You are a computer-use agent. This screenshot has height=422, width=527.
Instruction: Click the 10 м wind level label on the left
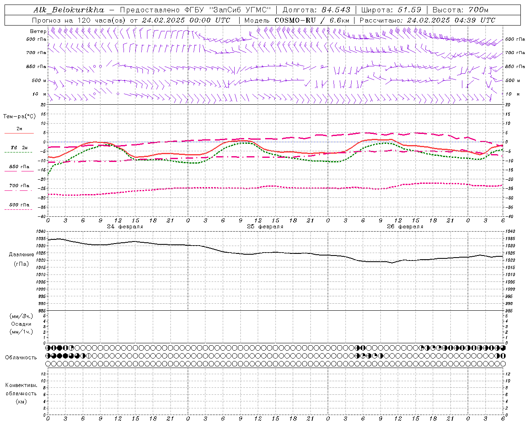[x=40, y=94]
